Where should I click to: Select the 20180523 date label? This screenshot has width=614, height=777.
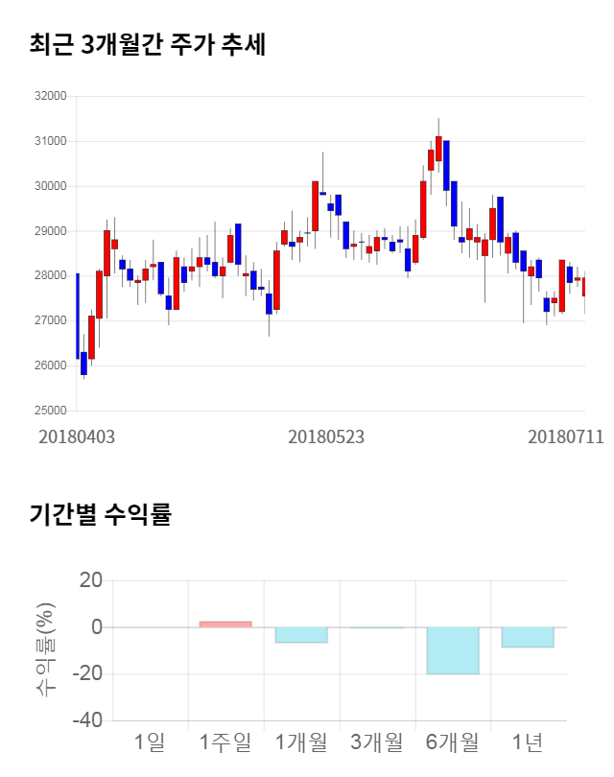point(326,436)
